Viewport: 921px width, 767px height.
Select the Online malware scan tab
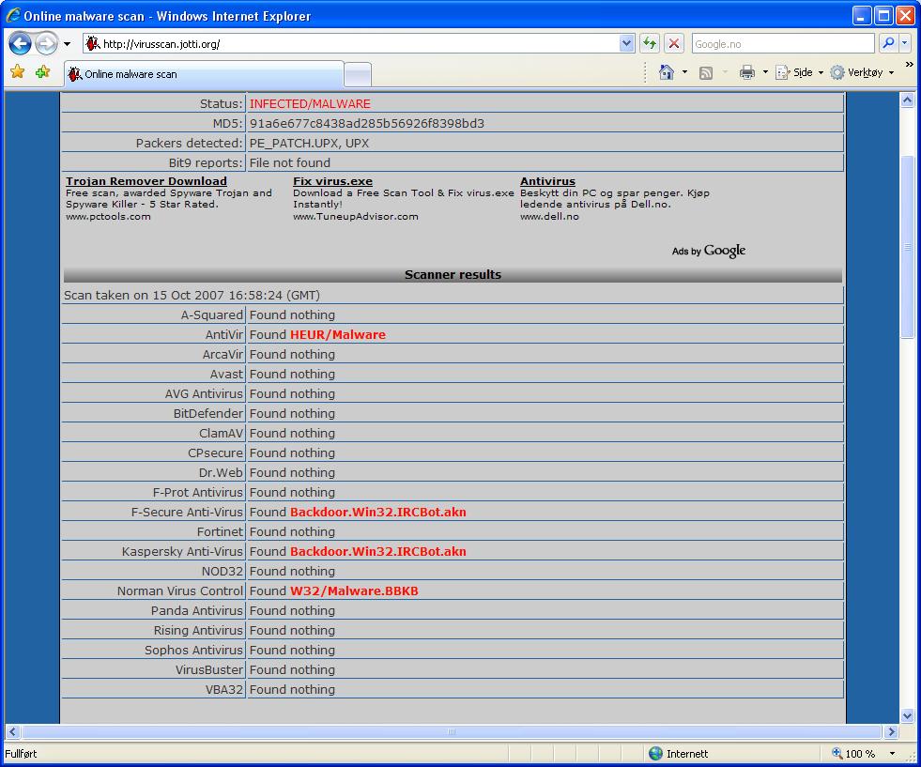pyautogui.click(x=203, y=74)
